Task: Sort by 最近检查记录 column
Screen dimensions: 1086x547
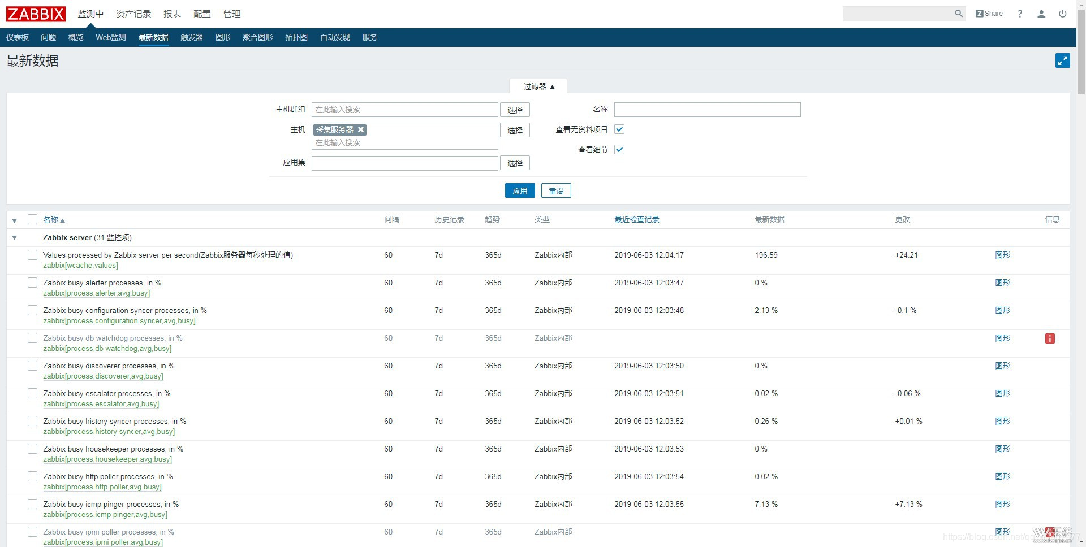Action: (637, 219)
